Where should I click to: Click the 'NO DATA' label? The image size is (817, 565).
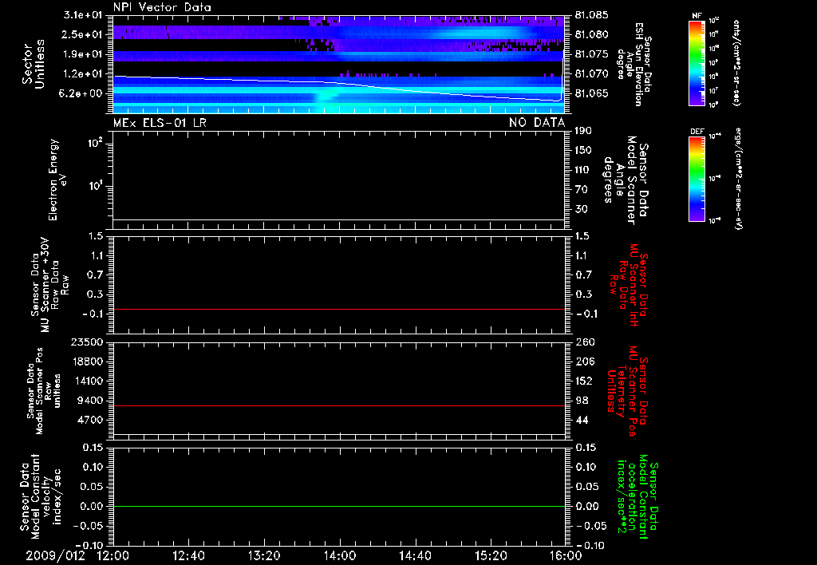537,122
